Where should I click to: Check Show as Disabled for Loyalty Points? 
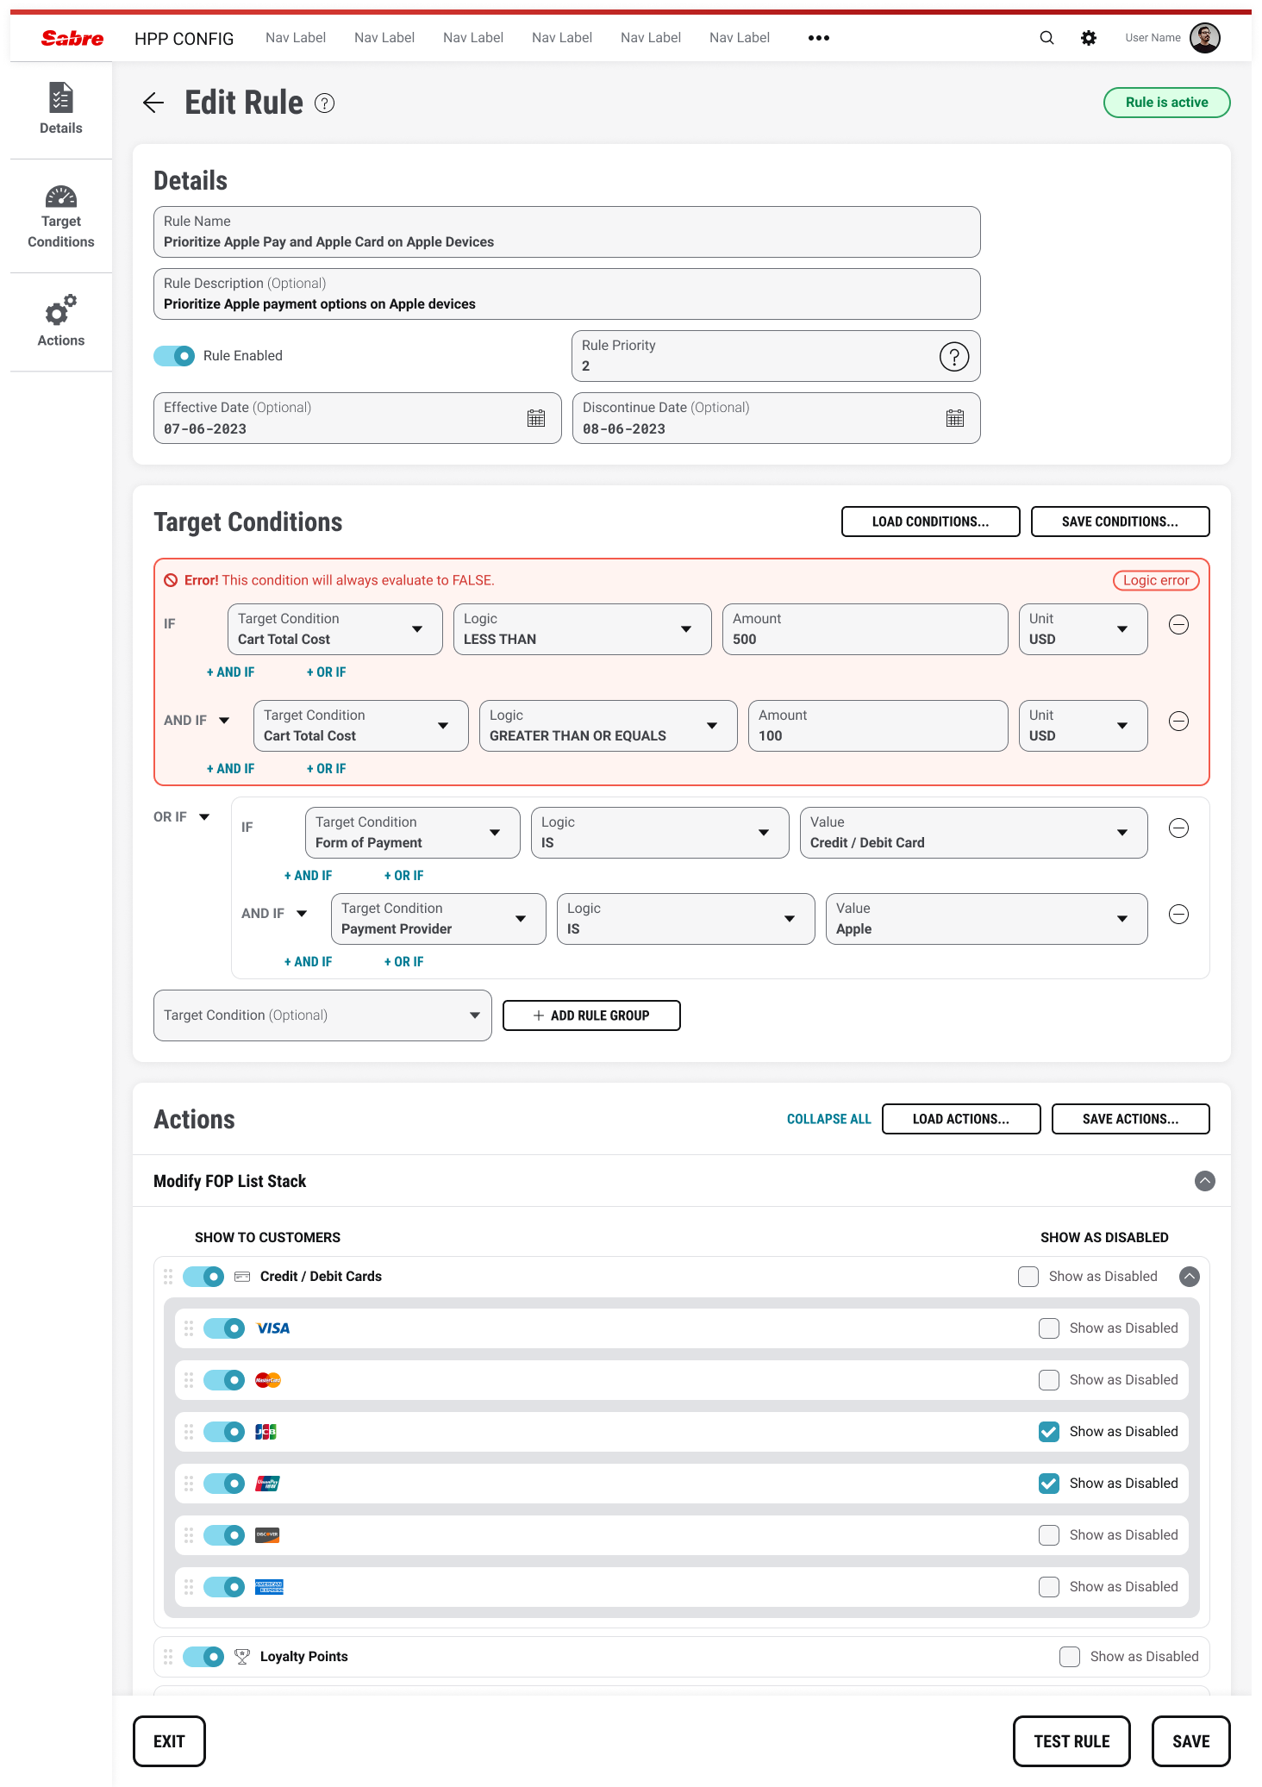[1070, 1657]
